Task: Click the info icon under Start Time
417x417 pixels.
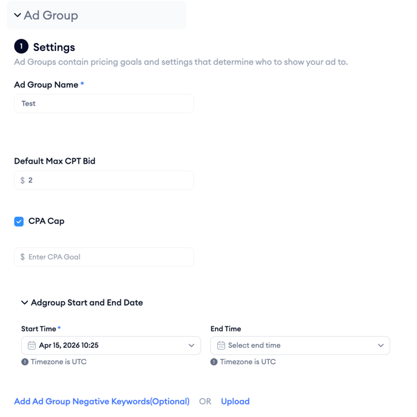Action: point(25,362)
